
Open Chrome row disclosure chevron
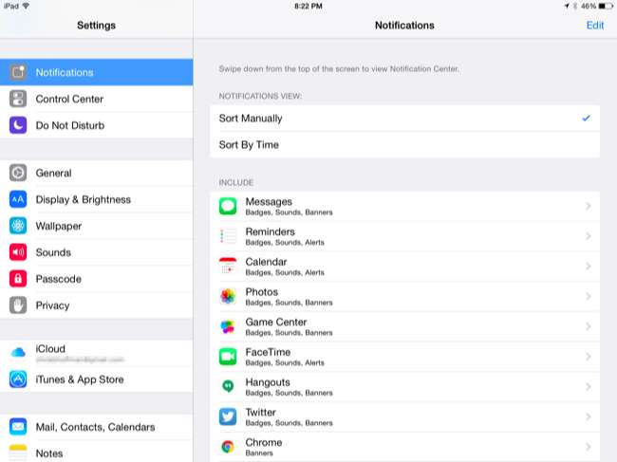(x=589, y=447)
